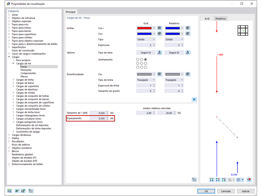Select top-left alignment radio button
The height and width of the screenshot is (196, 262).
click(138, 59)
